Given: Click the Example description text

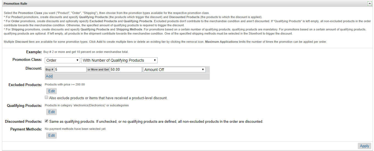Looking at the screenshot, I should pos(86,52).
